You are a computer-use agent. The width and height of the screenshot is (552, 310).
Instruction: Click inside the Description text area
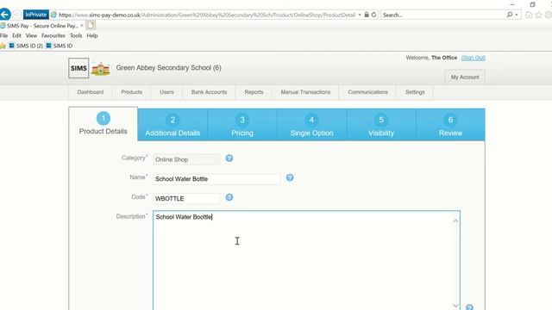[306, 260]
